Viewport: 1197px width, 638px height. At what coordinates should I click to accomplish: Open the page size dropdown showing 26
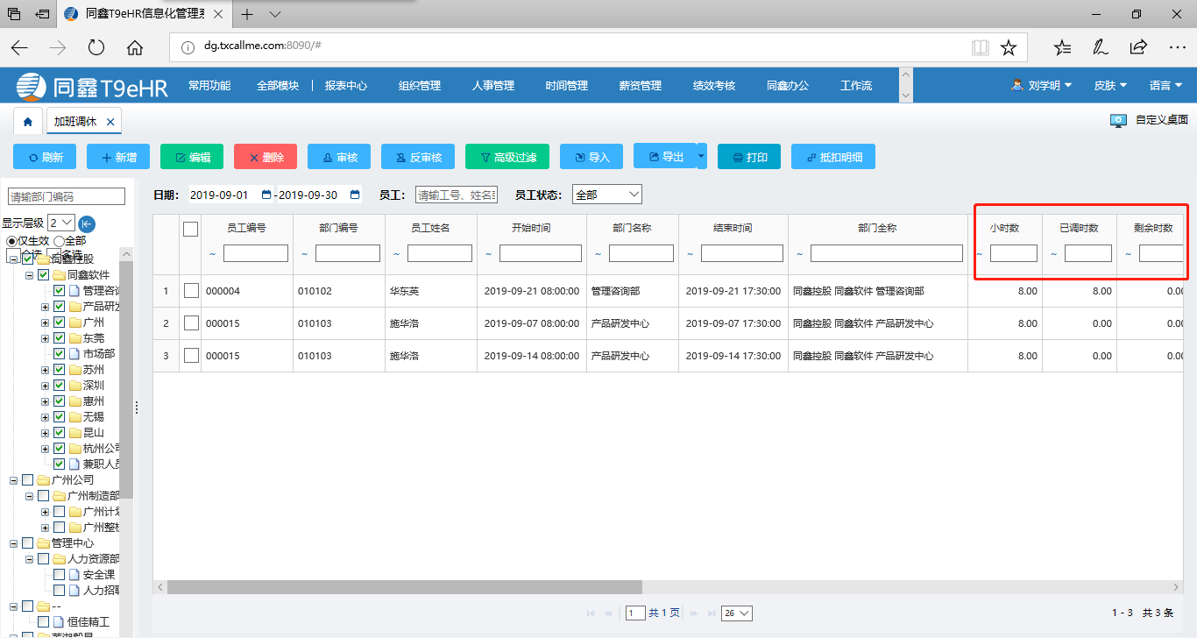point(736,613)
